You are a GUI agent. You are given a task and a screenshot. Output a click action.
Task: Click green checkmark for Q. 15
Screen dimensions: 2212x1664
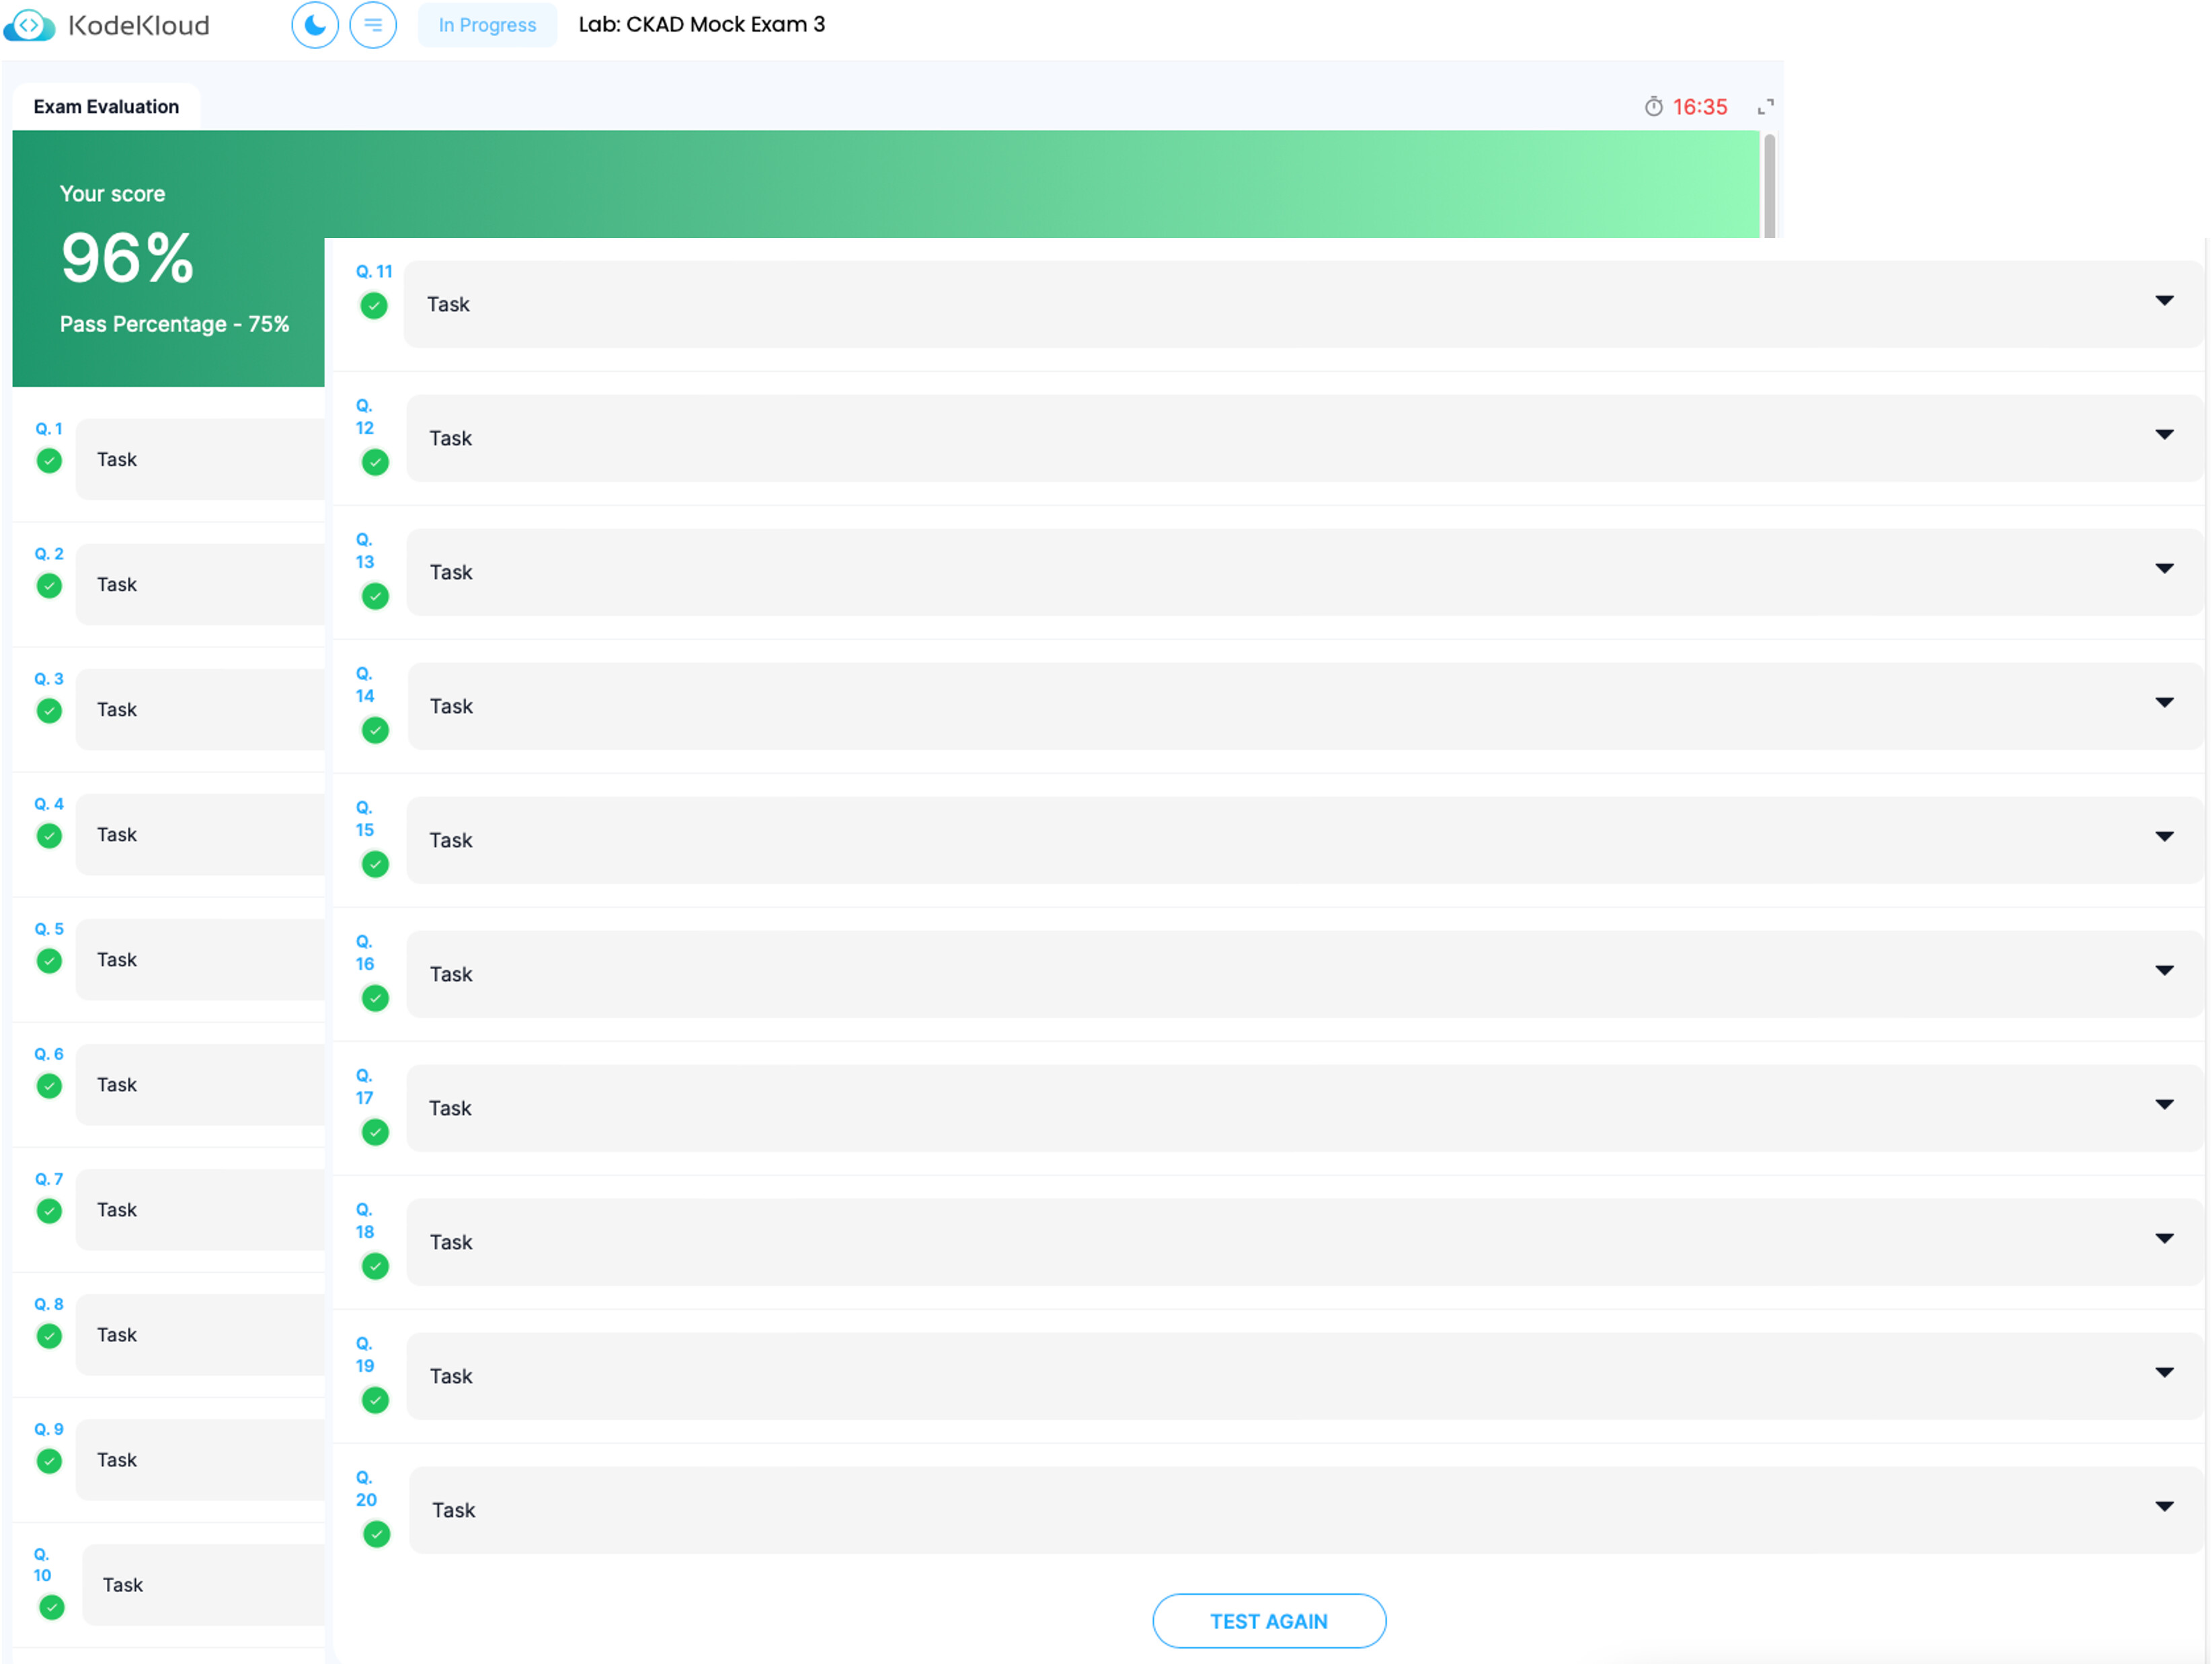[x=375, y=864]
